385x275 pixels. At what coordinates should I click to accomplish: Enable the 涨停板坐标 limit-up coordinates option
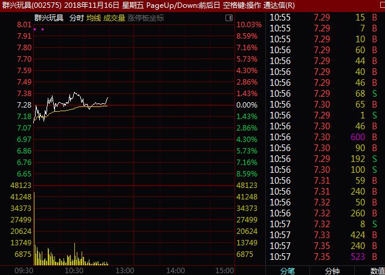(x=145, y=18)
